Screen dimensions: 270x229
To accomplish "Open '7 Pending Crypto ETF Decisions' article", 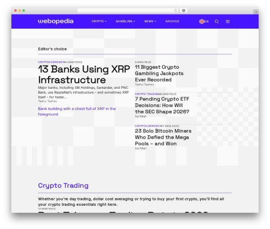I will click(162, 106).
